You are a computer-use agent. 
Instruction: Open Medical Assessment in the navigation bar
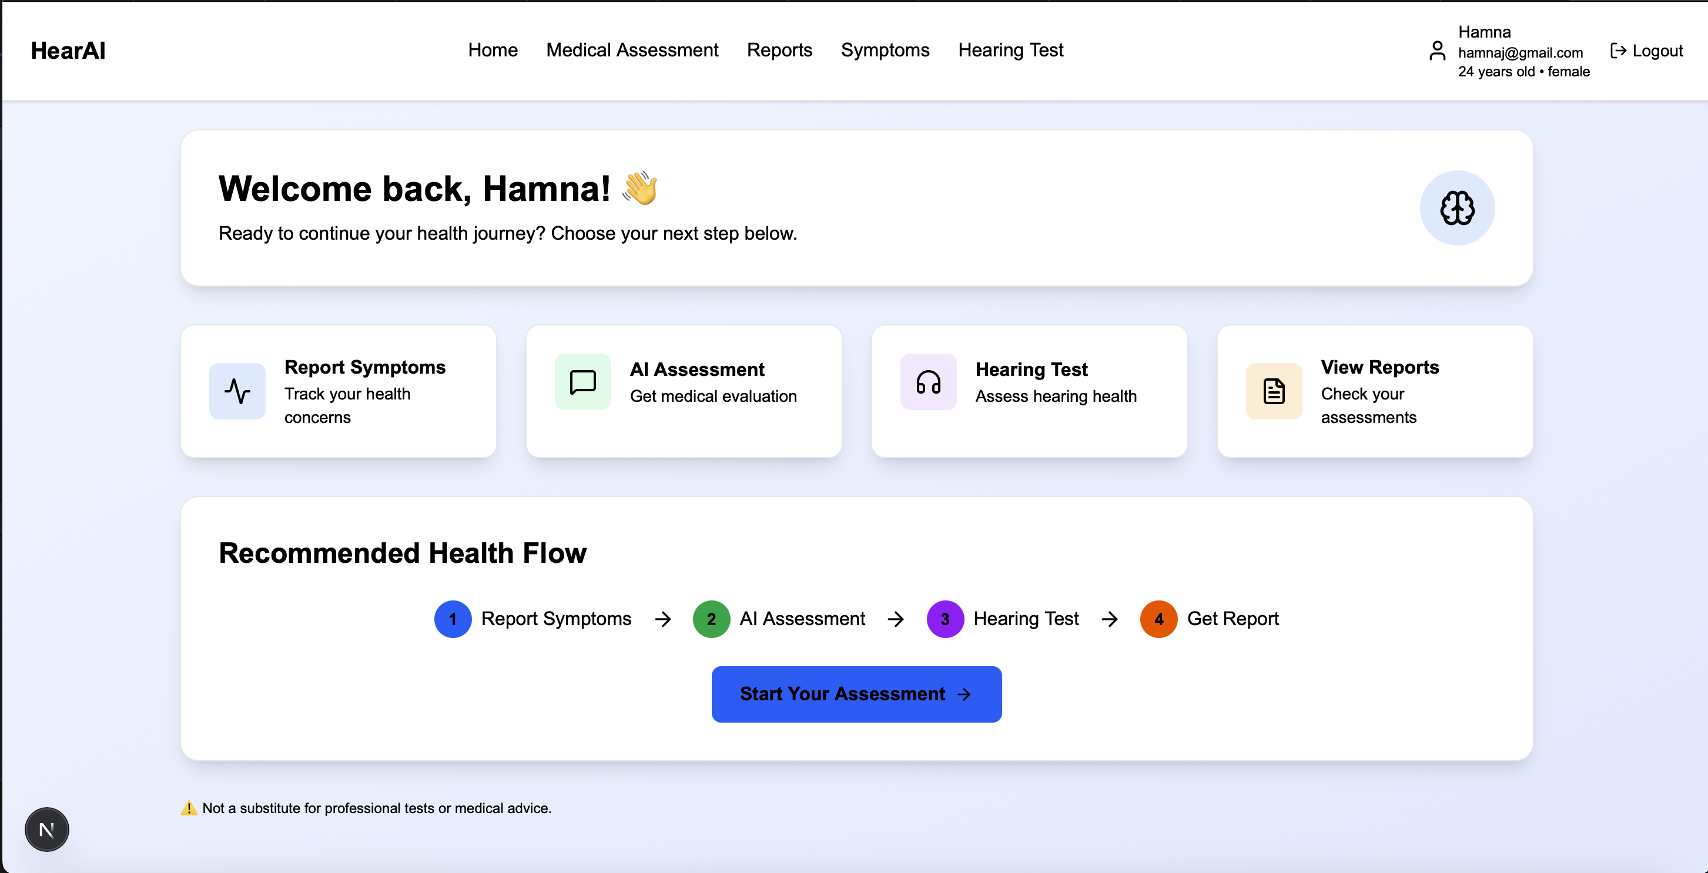coord(631,51)
